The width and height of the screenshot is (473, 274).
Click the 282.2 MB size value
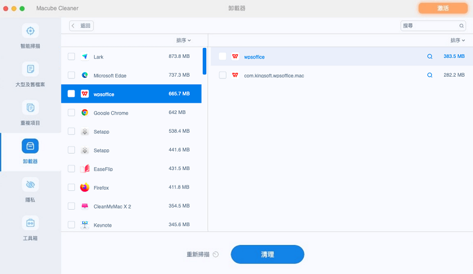click(454, 75)
